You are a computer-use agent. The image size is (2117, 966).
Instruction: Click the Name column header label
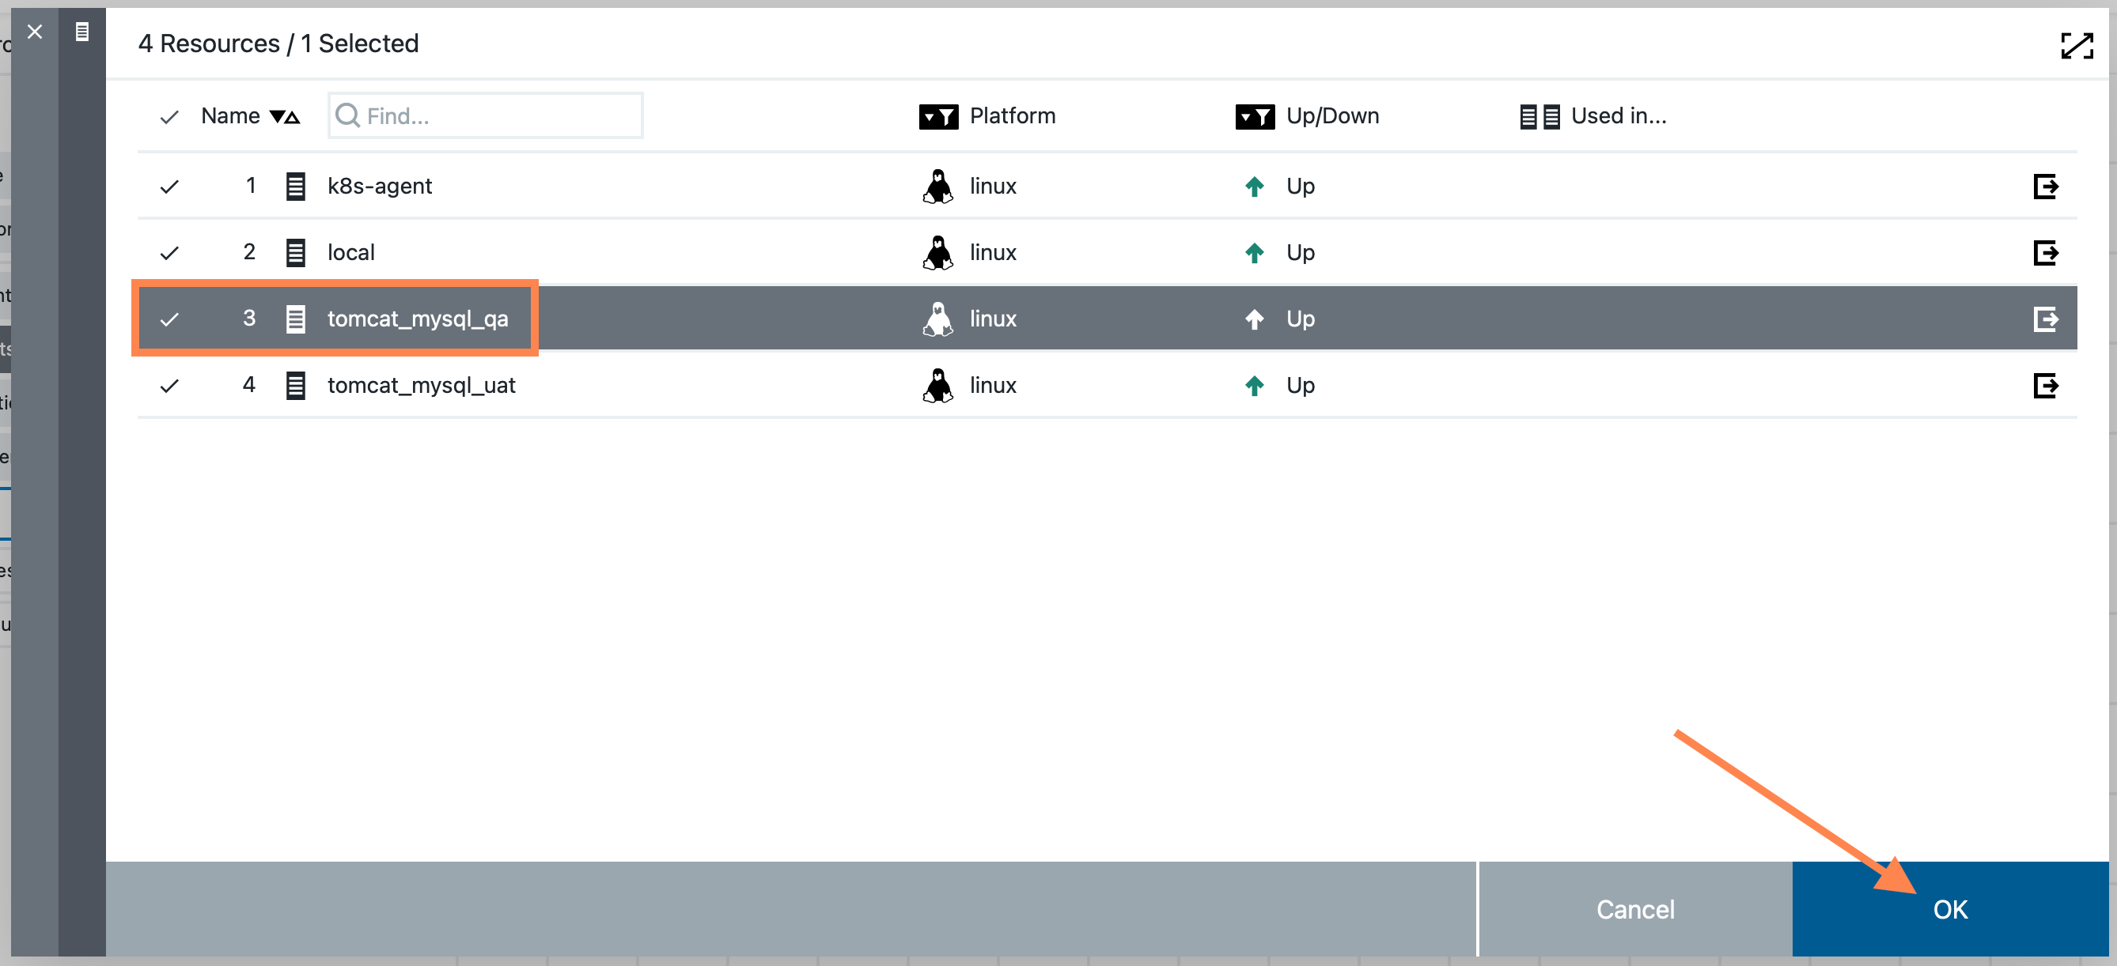pos(230,116)
